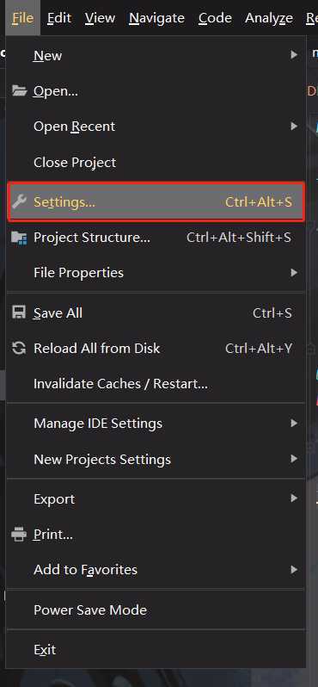Expand the File Properties submenu arrow

click(x=294, y=273)
